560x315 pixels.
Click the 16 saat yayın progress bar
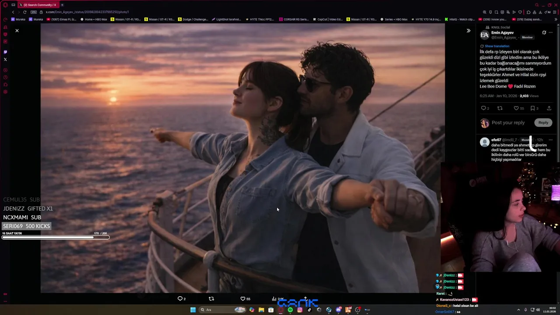(56, 237)
